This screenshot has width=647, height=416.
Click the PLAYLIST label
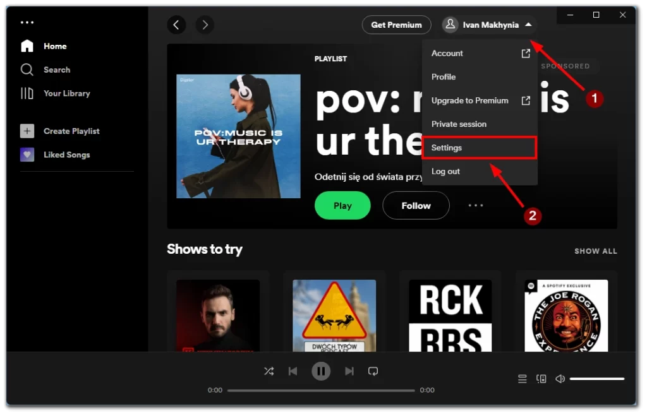coord(330,59)
